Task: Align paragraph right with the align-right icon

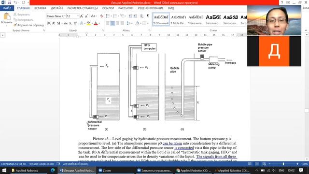Action: pyautogui.click(x=117, y=23)
